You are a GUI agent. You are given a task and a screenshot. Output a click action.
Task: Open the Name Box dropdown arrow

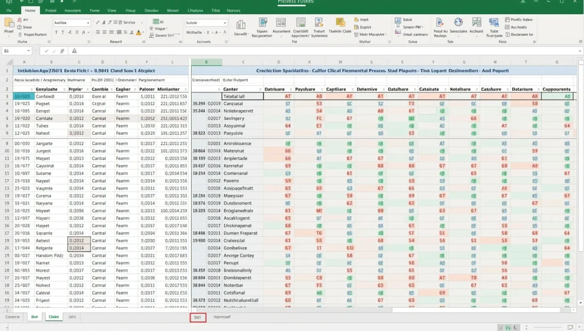point(29,51)
